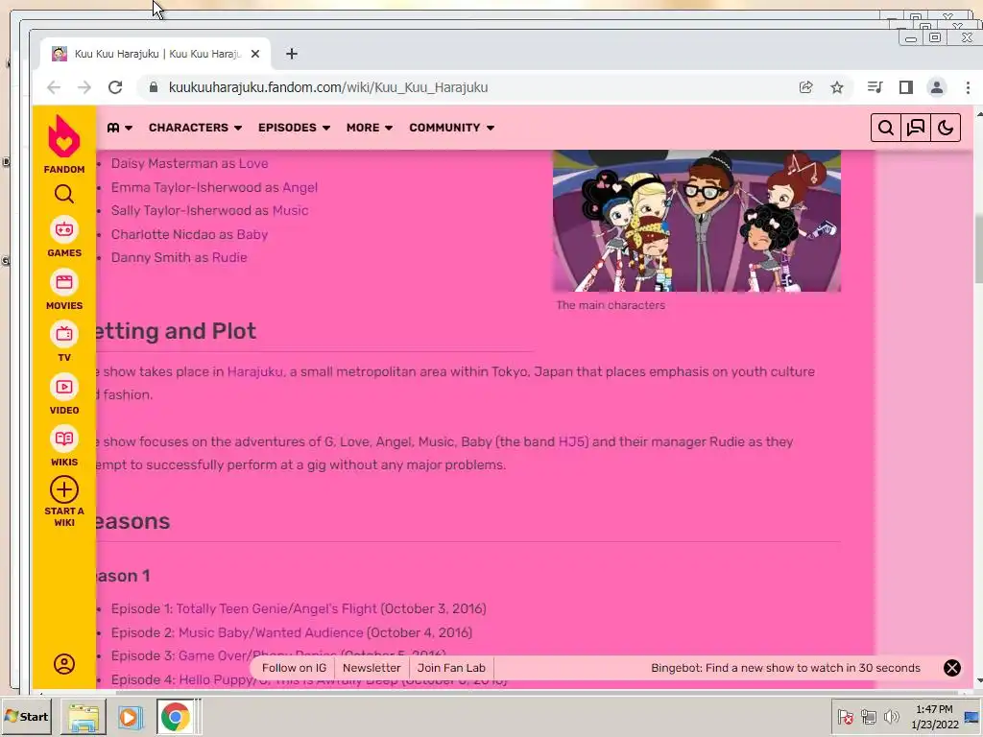Toggle the Chrome side panel icon
Viewport: 983px width, 737px height.
coord(906,87)
